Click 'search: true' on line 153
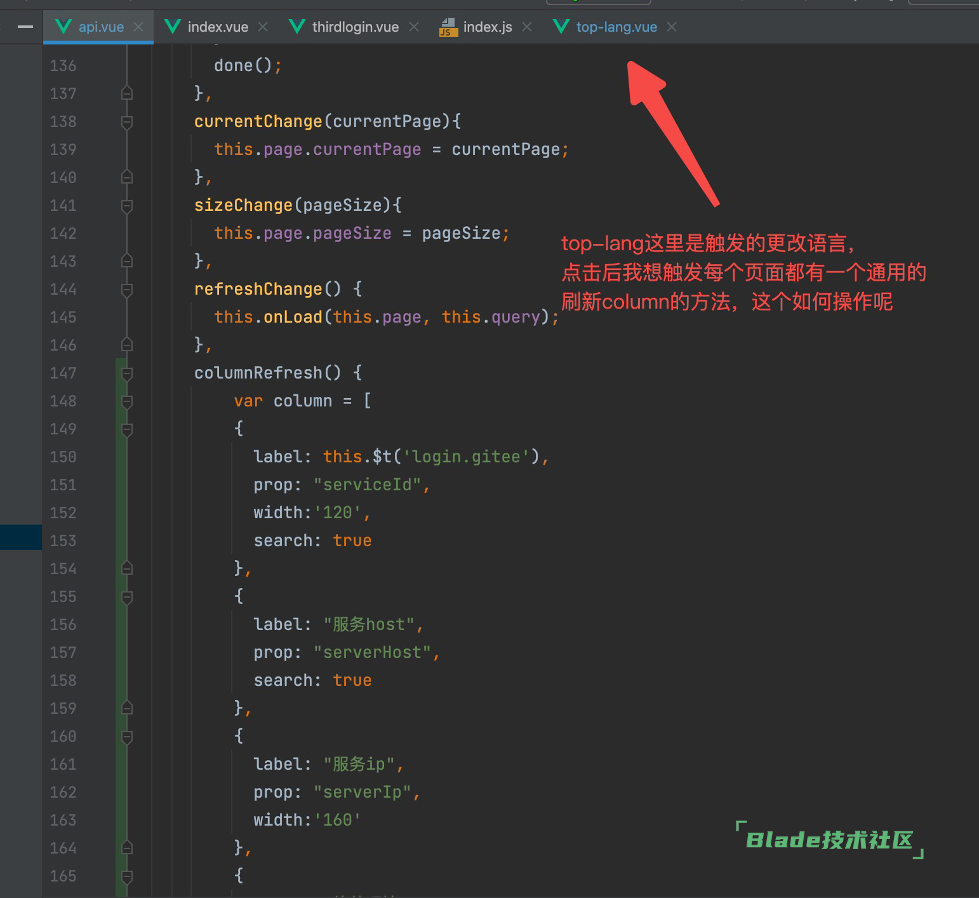 312,540
